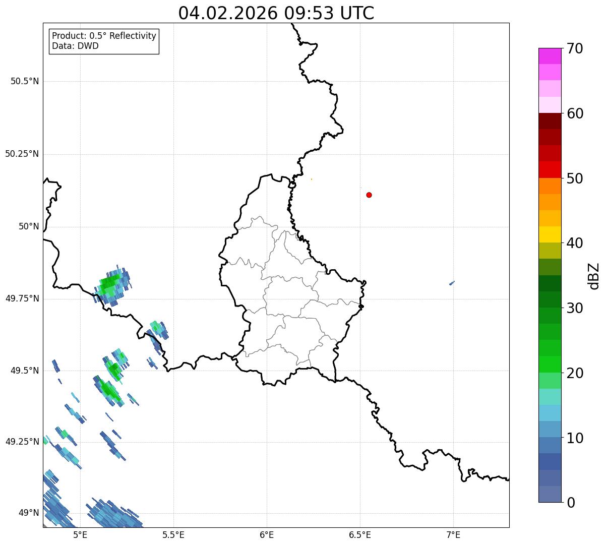Click the 49.25°N latitude label
606x545 pixels.
(x=22, y=442)
